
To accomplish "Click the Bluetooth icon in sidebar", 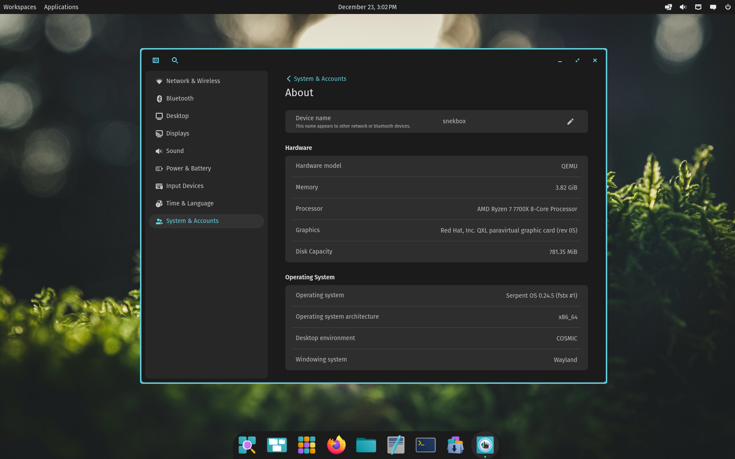I will [x=159, y=99].
